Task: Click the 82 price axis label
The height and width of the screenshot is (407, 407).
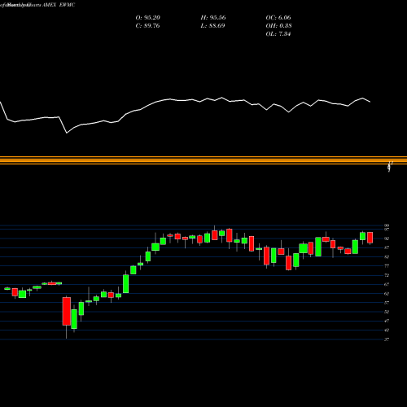Action: (x=387, y=256)
